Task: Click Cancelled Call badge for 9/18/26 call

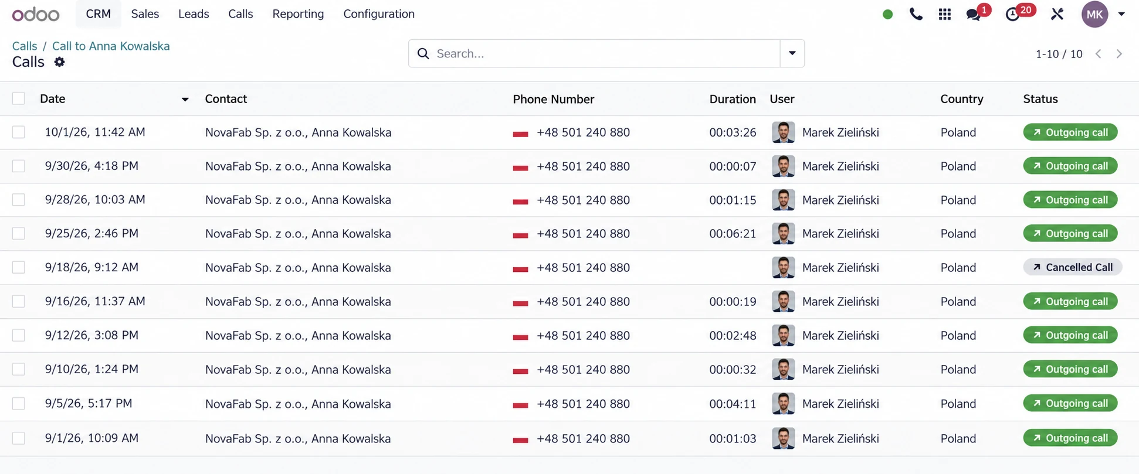Action: click(x=1072, y=268)
